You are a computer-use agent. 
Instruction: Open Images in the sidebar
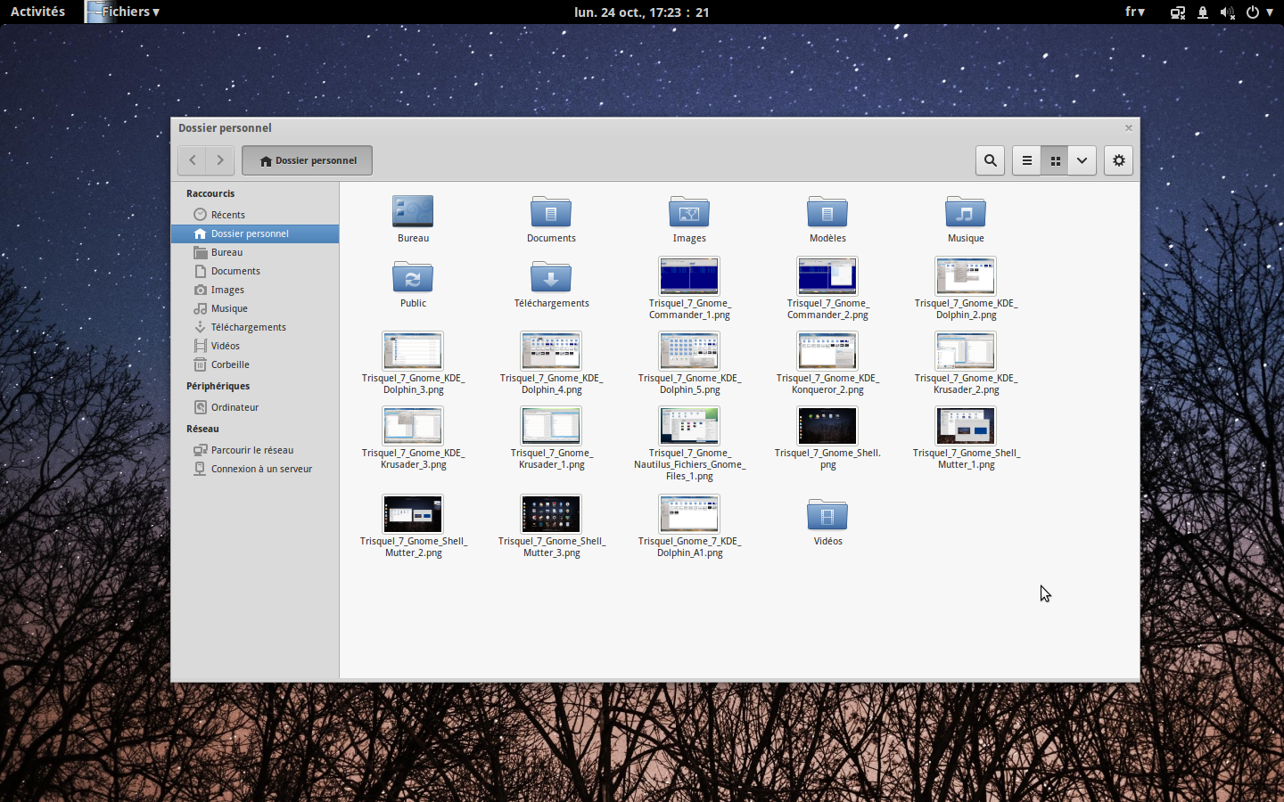tap(255, 290)
